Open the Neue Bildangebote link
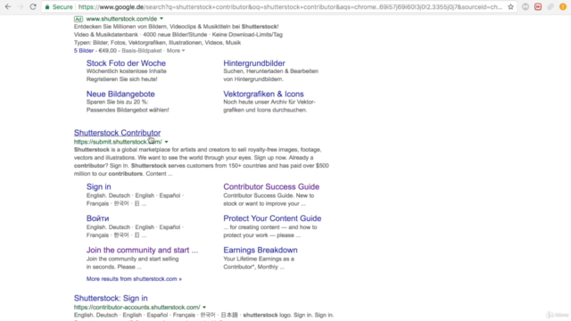The height and width of the screenshot is (321, 571). point(120,94)
